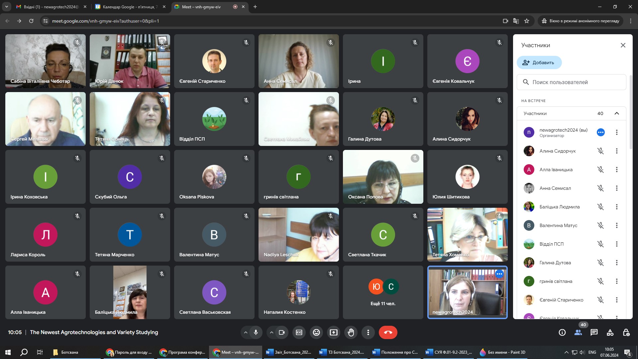Viewport: 638px width, 359px height.
Task: Open the meeting details info icon
Action: [562, 332]
